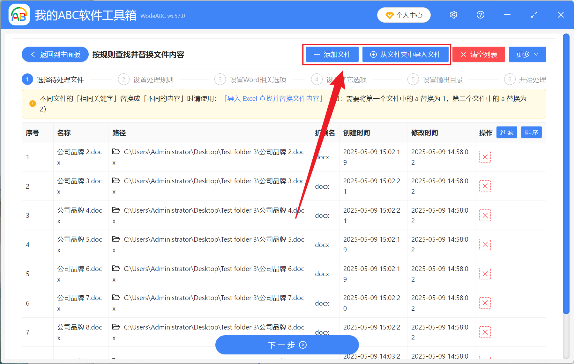Click 添加文件 to add files

click(x=332, y=54)
